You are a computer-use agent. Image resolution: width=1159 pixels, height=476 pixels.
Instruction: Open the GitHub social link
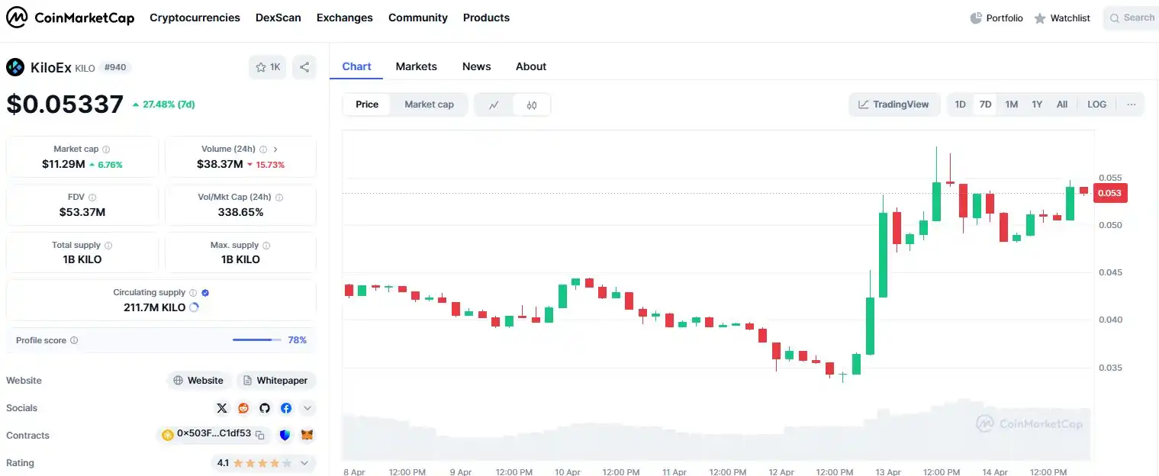[x=265, y=408]
